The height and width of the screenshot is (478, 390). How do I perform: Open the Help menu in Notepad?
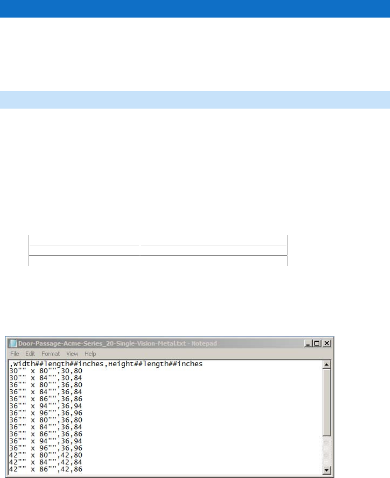click(90, 353)
